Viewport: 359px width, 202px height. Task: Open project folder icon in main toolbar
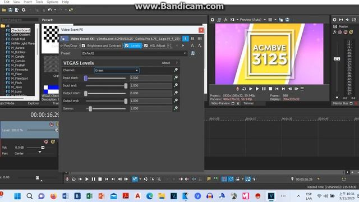(x=4, y=10)
